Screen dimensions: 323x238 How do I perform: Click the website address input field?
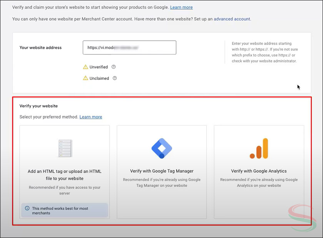[x=129, y=48]
